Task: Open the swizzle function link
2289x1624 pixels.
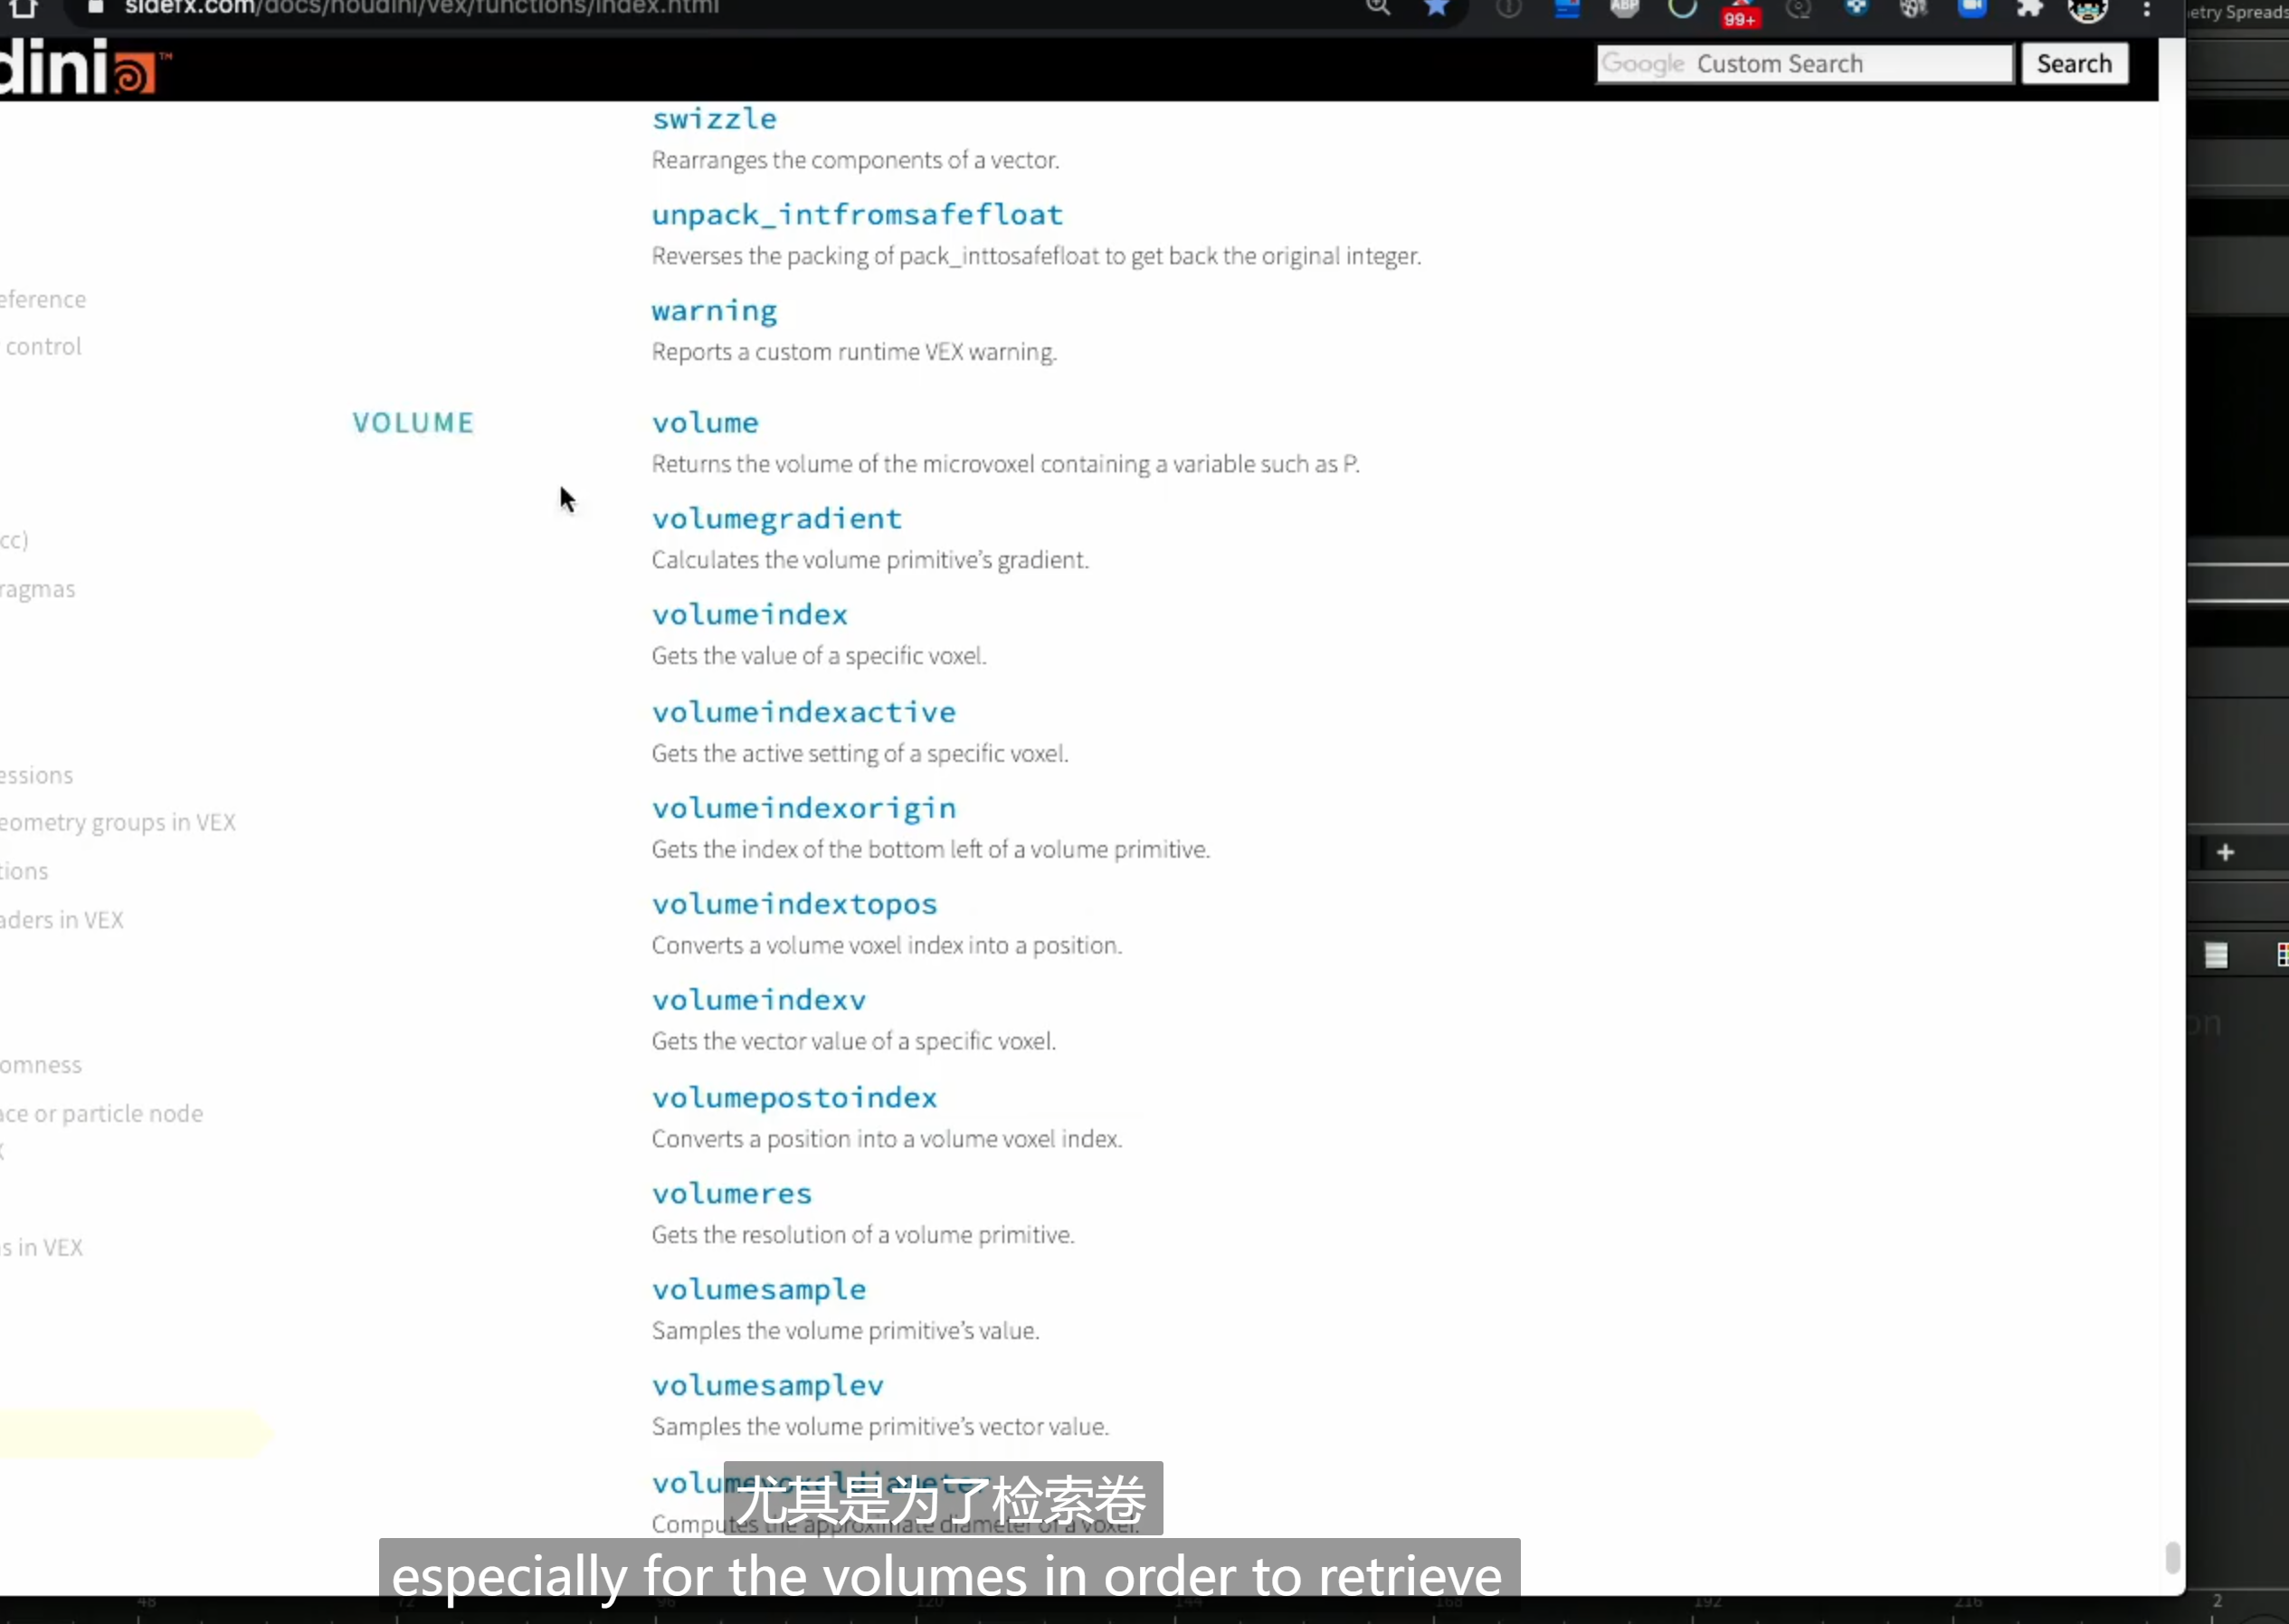Action: [714, 118]
